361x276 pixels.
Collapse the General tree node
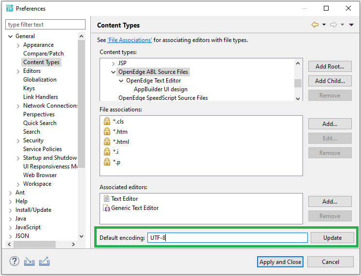(x=10, y=36)
